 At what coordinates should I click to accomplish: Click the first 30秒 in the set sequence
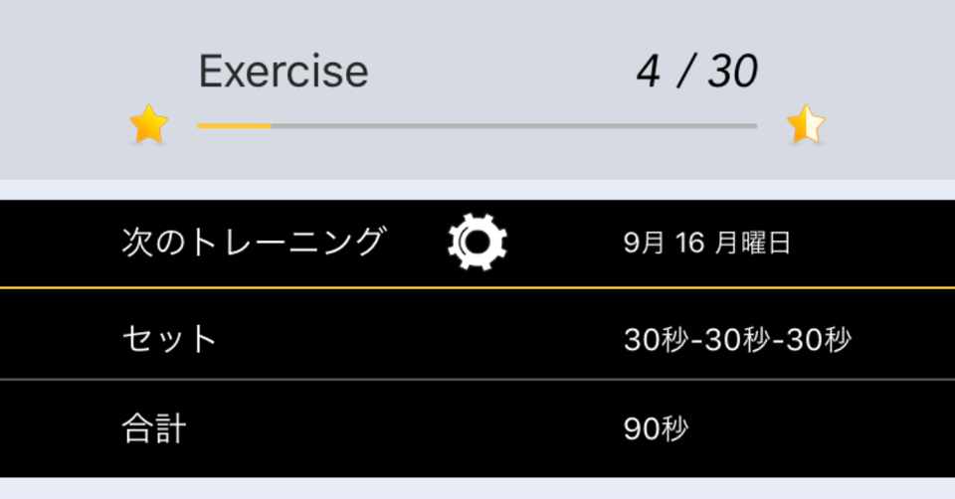tap(656, 340)
